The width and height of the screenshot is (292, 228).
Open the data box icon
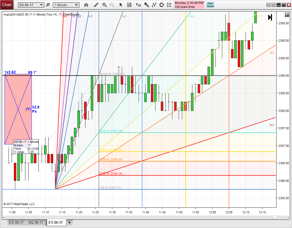pyautogui.click(x=129, y=5)
